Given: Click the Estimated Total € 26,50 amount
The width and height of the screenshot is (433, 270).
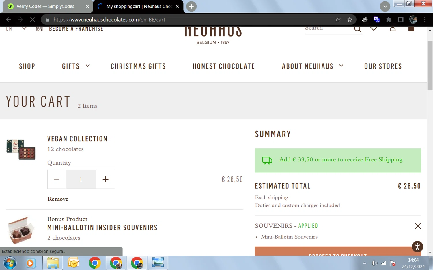Looking at the screenshot, I should pos(409,186).
